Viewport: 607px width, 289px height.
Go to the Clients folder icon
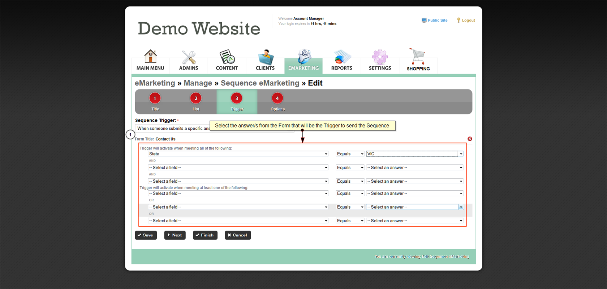point(265,57)
